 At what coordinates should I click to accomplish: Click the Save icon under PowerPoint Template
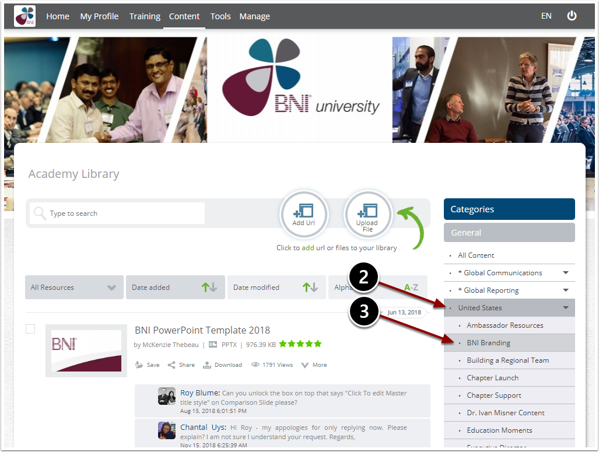click(139, 365)
